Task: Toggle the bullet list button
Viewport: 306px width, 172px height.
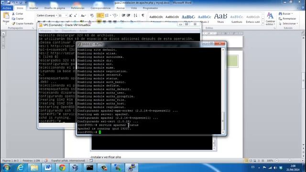Action: coord(99,15)
